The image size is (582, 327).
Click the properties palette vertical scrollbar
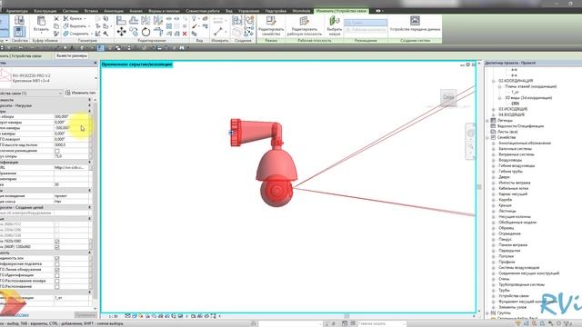point(95,200)
